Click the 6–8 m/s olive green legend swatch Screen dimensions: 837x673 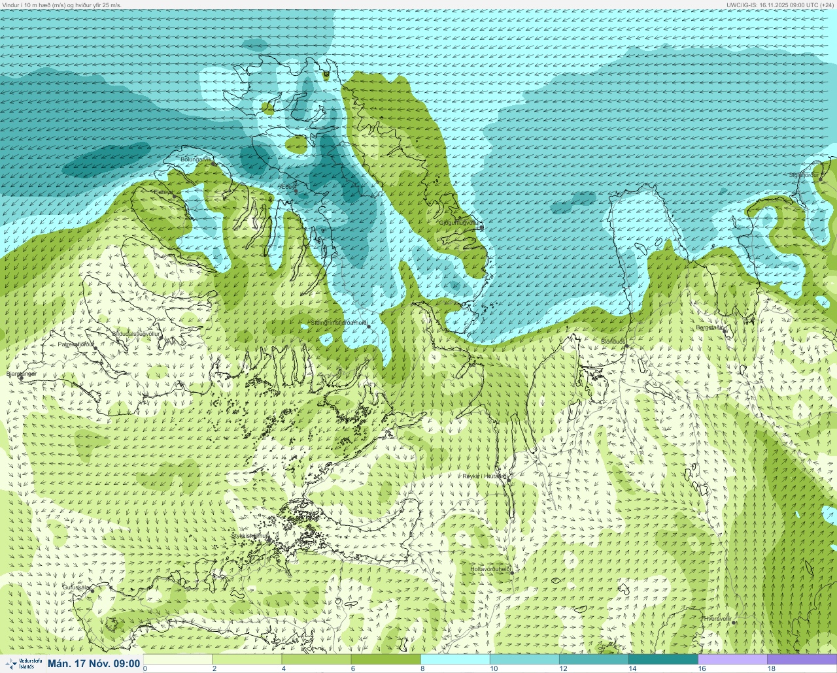point(386,659)
